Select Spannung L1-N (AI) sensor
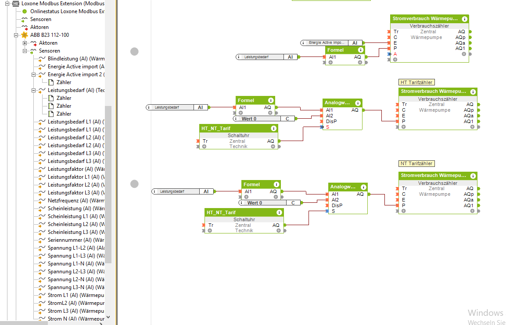 point(76,264)
